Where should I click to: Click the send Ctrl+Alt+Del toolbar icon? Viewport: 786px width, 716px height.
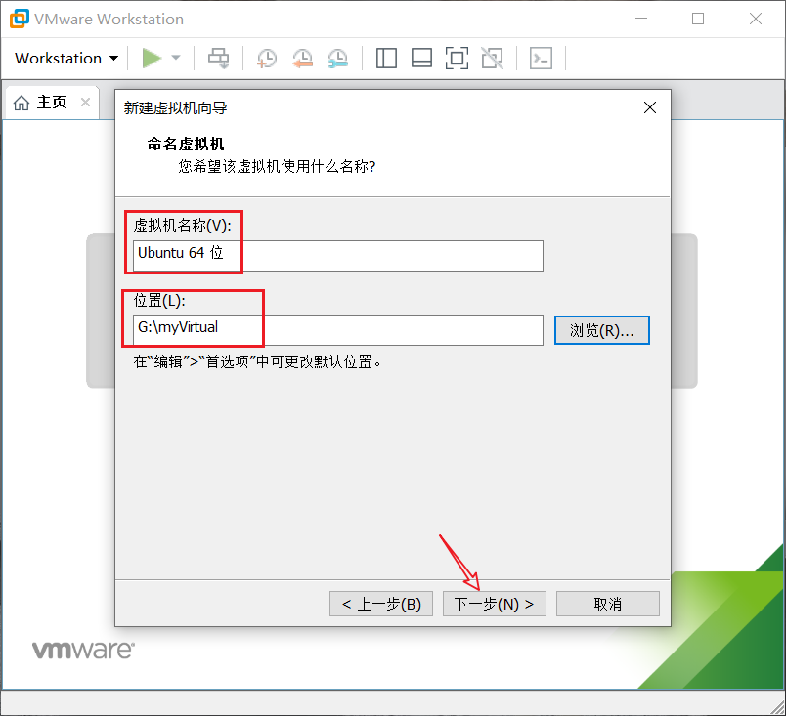click(219, 58)
